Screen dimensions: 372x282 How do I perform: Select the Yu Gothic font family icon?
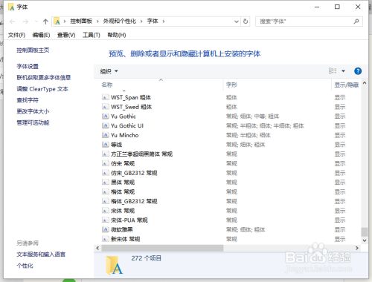[106, 117]
